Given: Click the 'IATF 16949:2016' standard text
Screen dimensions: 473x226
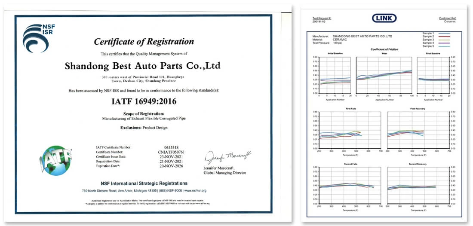Looking at the screenshot, I should [x=144, y=101].
